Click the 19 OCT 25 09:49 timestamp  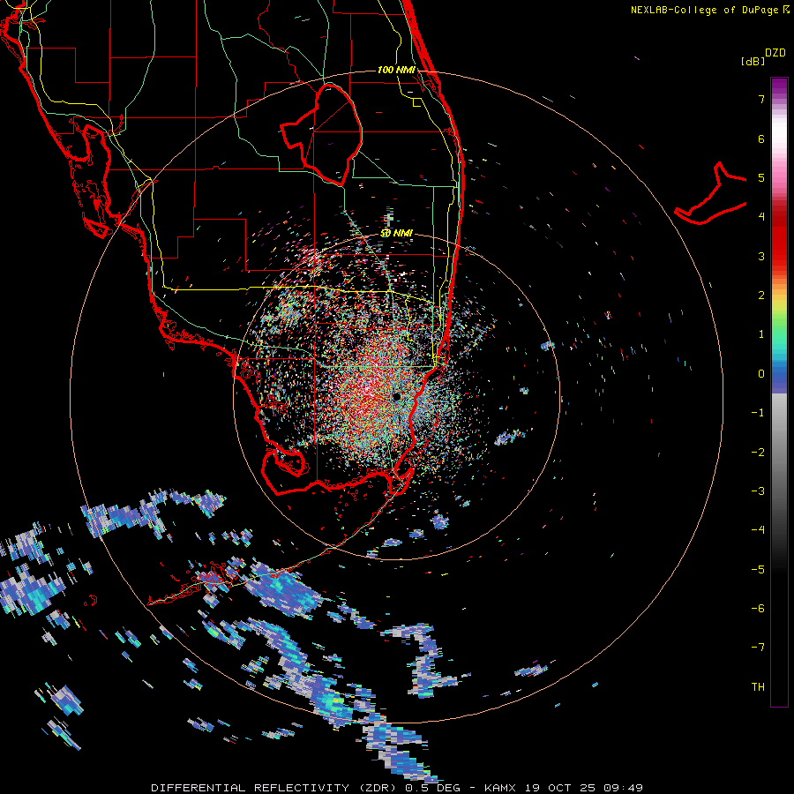pos(584,788)
